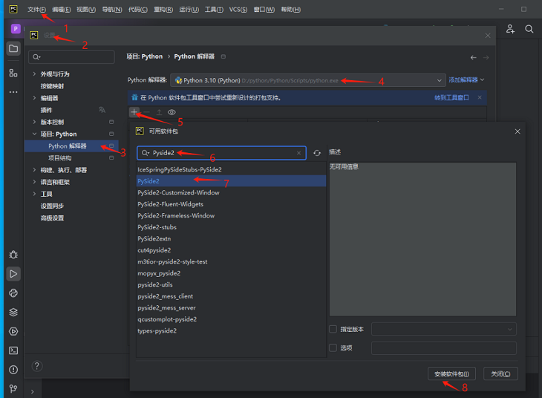Open the Debug tool window bug icon
The width and height of the screenshot is (542, 398).
13,255
